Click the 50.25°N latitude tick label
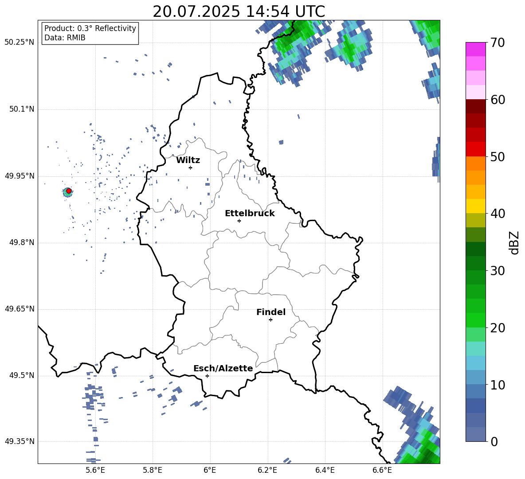The image size is (525, 479). click(x=20, y=43)
